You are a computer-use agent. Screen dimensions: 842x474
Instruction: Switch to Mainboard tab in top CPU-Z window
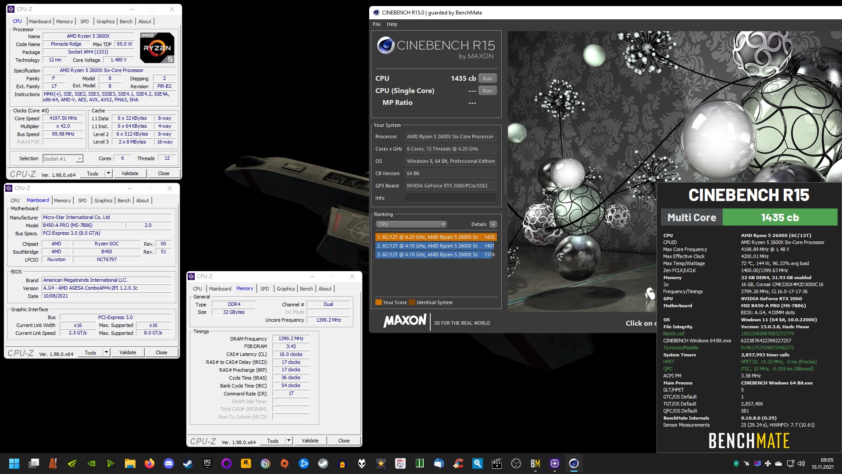coord(40,22)
